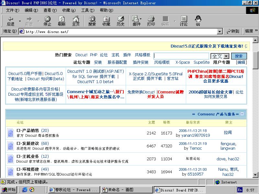Open last poster yanan19870919 link
This screenshot has width=259, height=194.
[196, 135]
